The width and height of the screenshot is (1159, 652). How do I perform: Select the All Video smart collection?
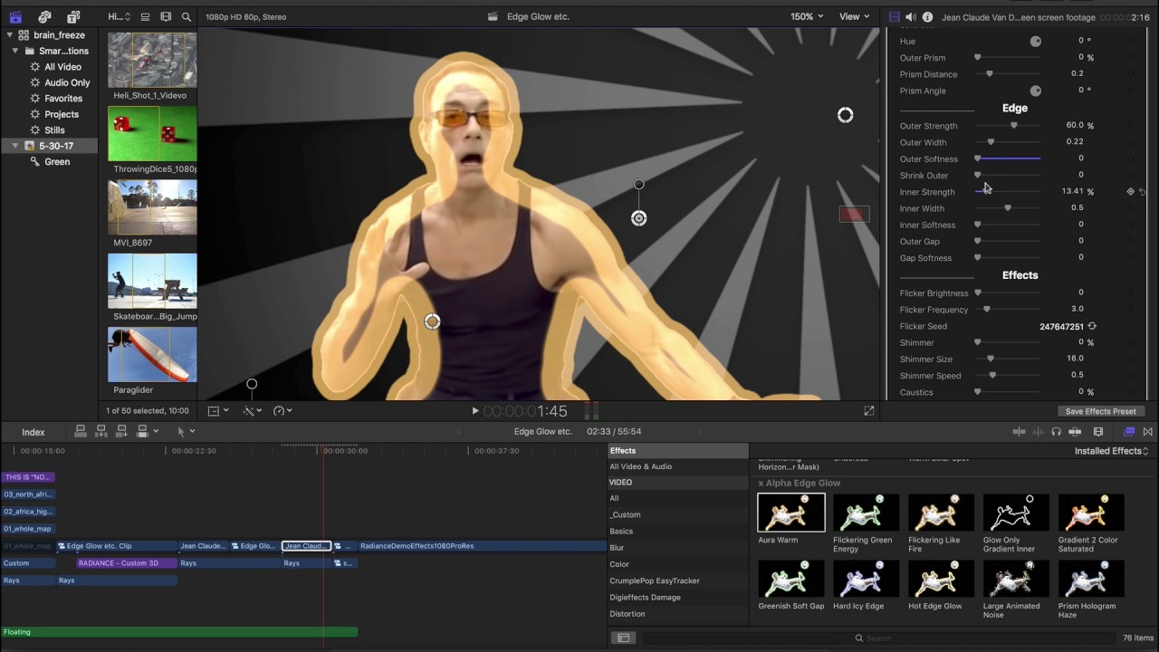pos(62,67)
